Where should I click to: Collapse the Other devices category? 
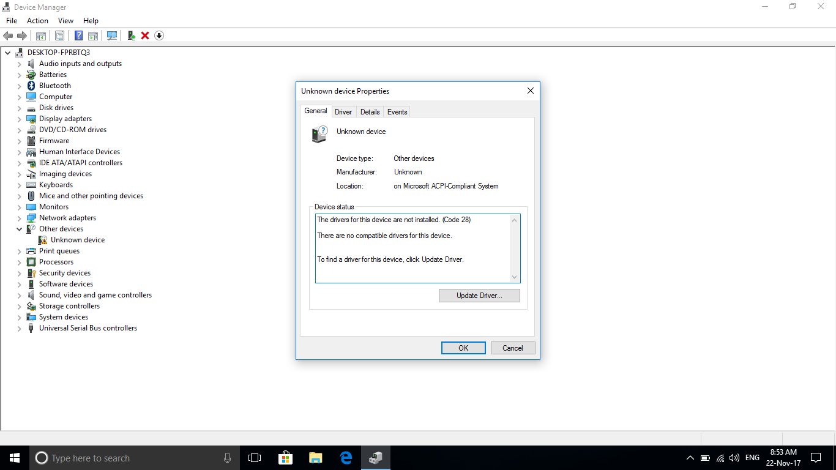[x=19, y=229]
